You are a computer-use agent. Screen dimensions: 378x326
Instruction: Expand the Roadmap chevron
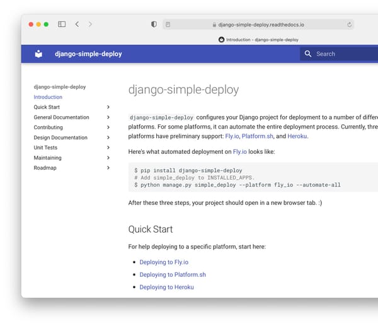(x=108, y=168)
